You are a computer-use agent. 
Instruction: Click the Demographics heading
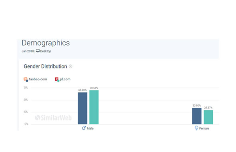[46, 43]
